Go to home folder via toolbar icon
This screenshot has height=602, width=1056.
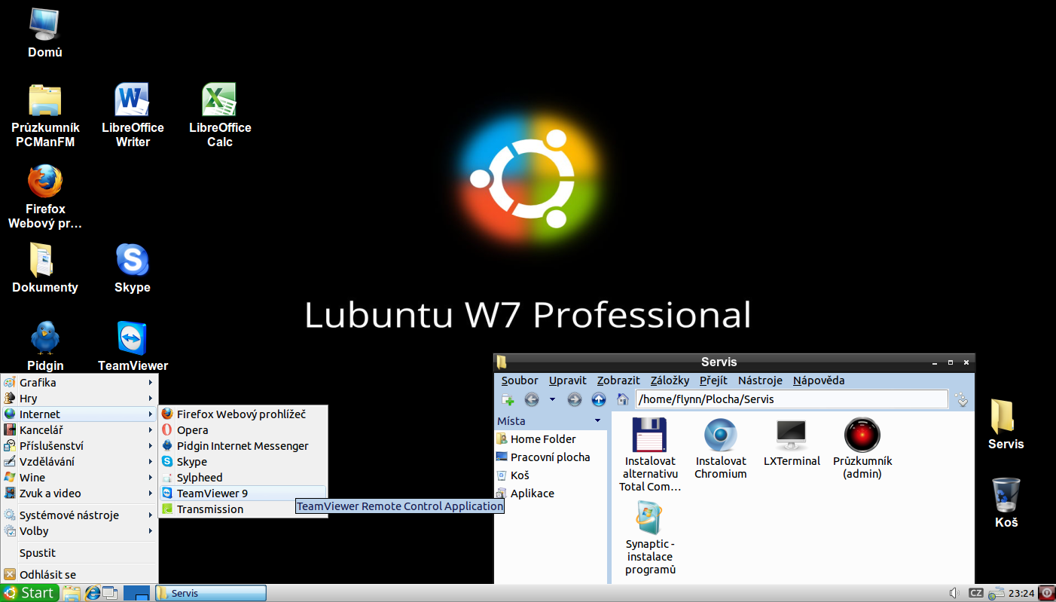pos(623,399)
